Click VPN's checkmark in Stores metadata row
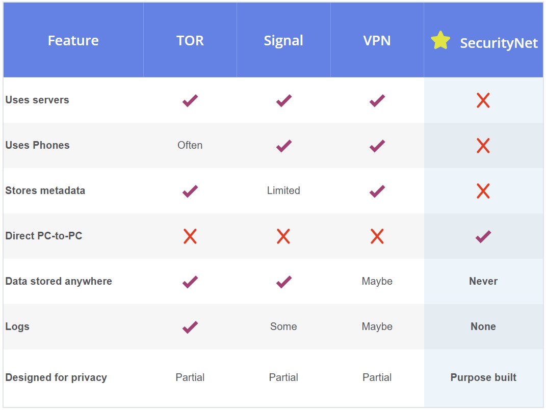The height and width of the screenshot is (410, 546). tap(377, 192)
